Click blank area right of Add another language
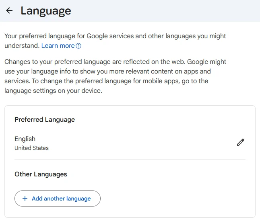Image resolution: width=260 pixels, height=221 pixels. 173,198
